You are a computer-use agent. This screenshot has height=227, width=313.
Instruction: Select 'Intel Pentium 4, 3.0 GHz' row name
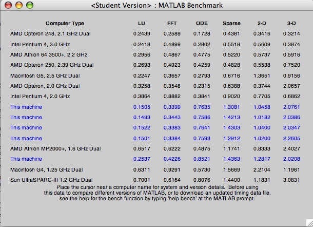click(x=40, y=44)
